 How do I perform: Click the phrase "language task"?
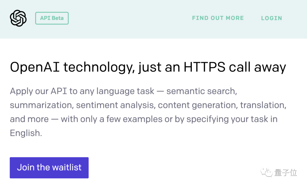[125, 91]
